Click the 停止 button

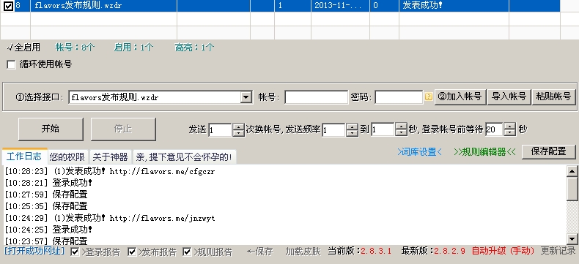pyautogui.click(x=123, y=129)
